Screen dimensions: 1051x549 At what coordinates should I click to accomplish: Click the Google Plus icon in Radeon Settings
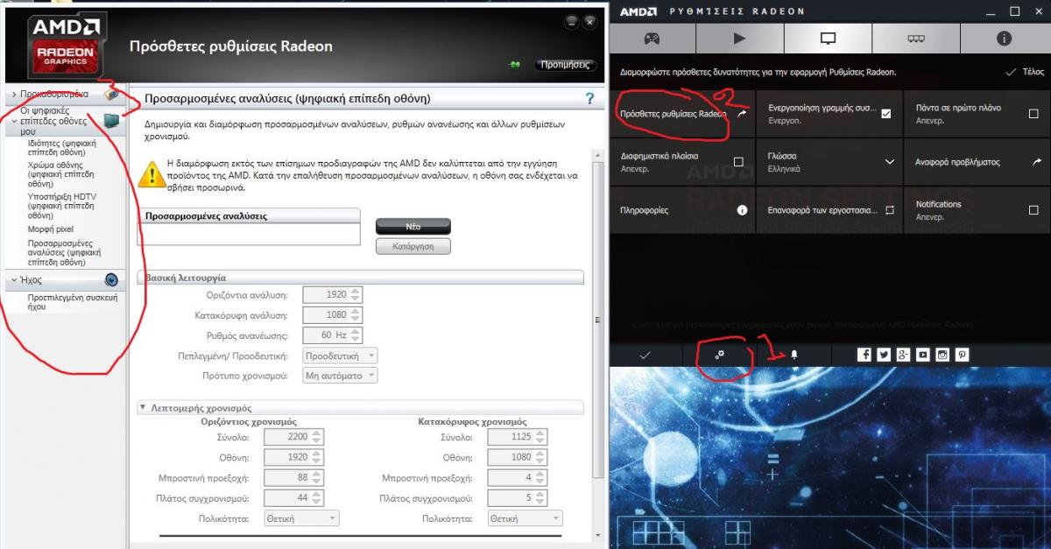tap(903, 355)
